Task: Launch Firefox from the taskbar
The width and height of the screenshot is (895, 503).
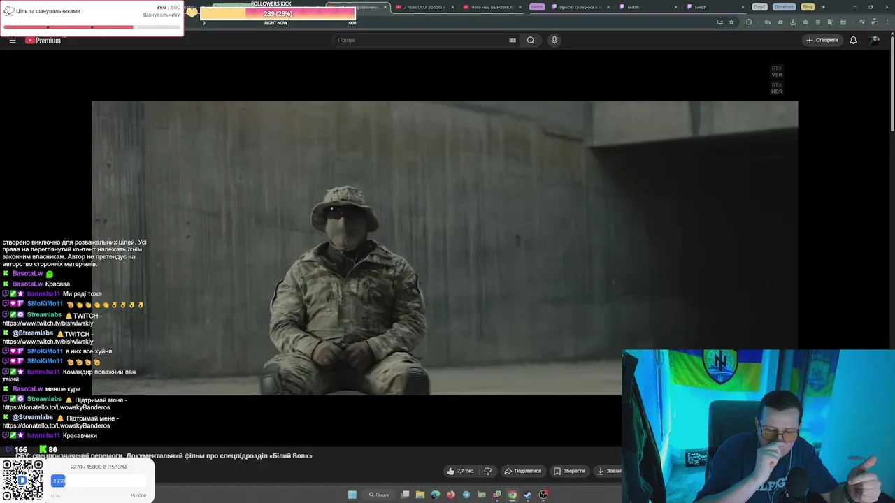Action: click(x=451, y=495)
